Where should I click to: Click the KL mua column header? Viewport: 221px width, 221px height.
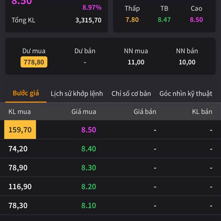(x=20, y=112)
